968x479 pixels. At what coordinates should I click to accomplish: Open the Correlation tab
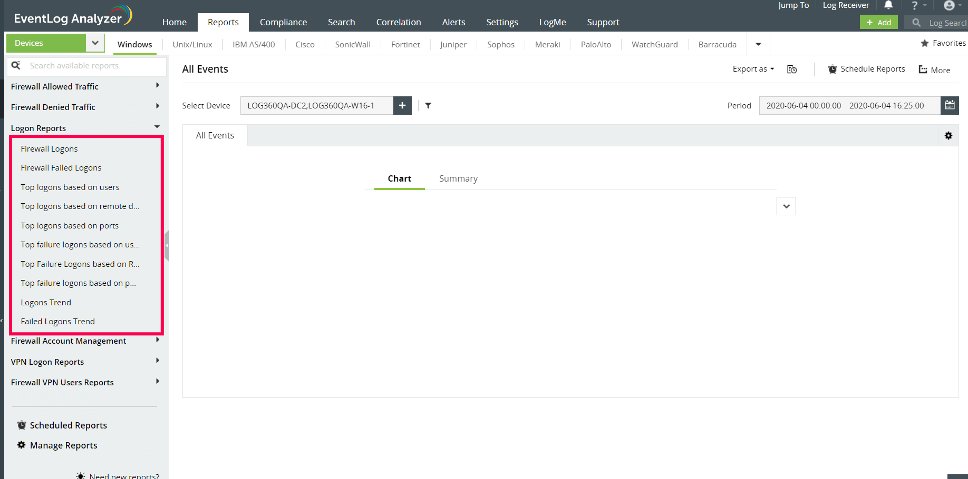[399, 22]
